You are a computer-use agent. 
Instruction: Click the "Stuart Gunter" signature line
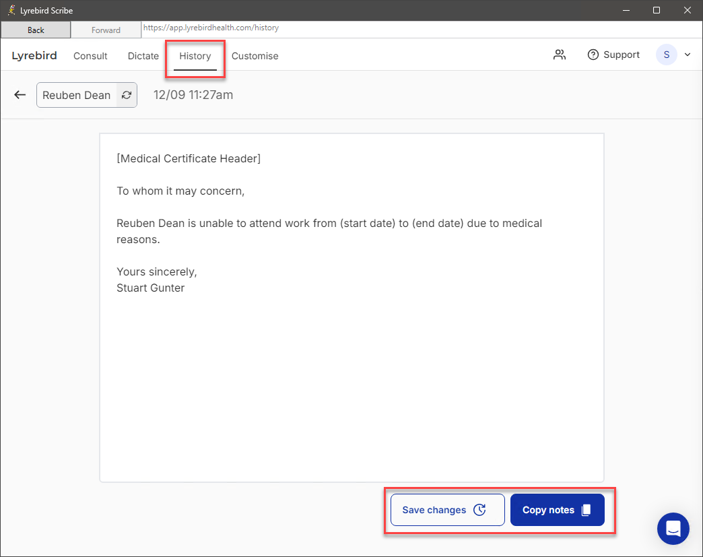point(151,288)
